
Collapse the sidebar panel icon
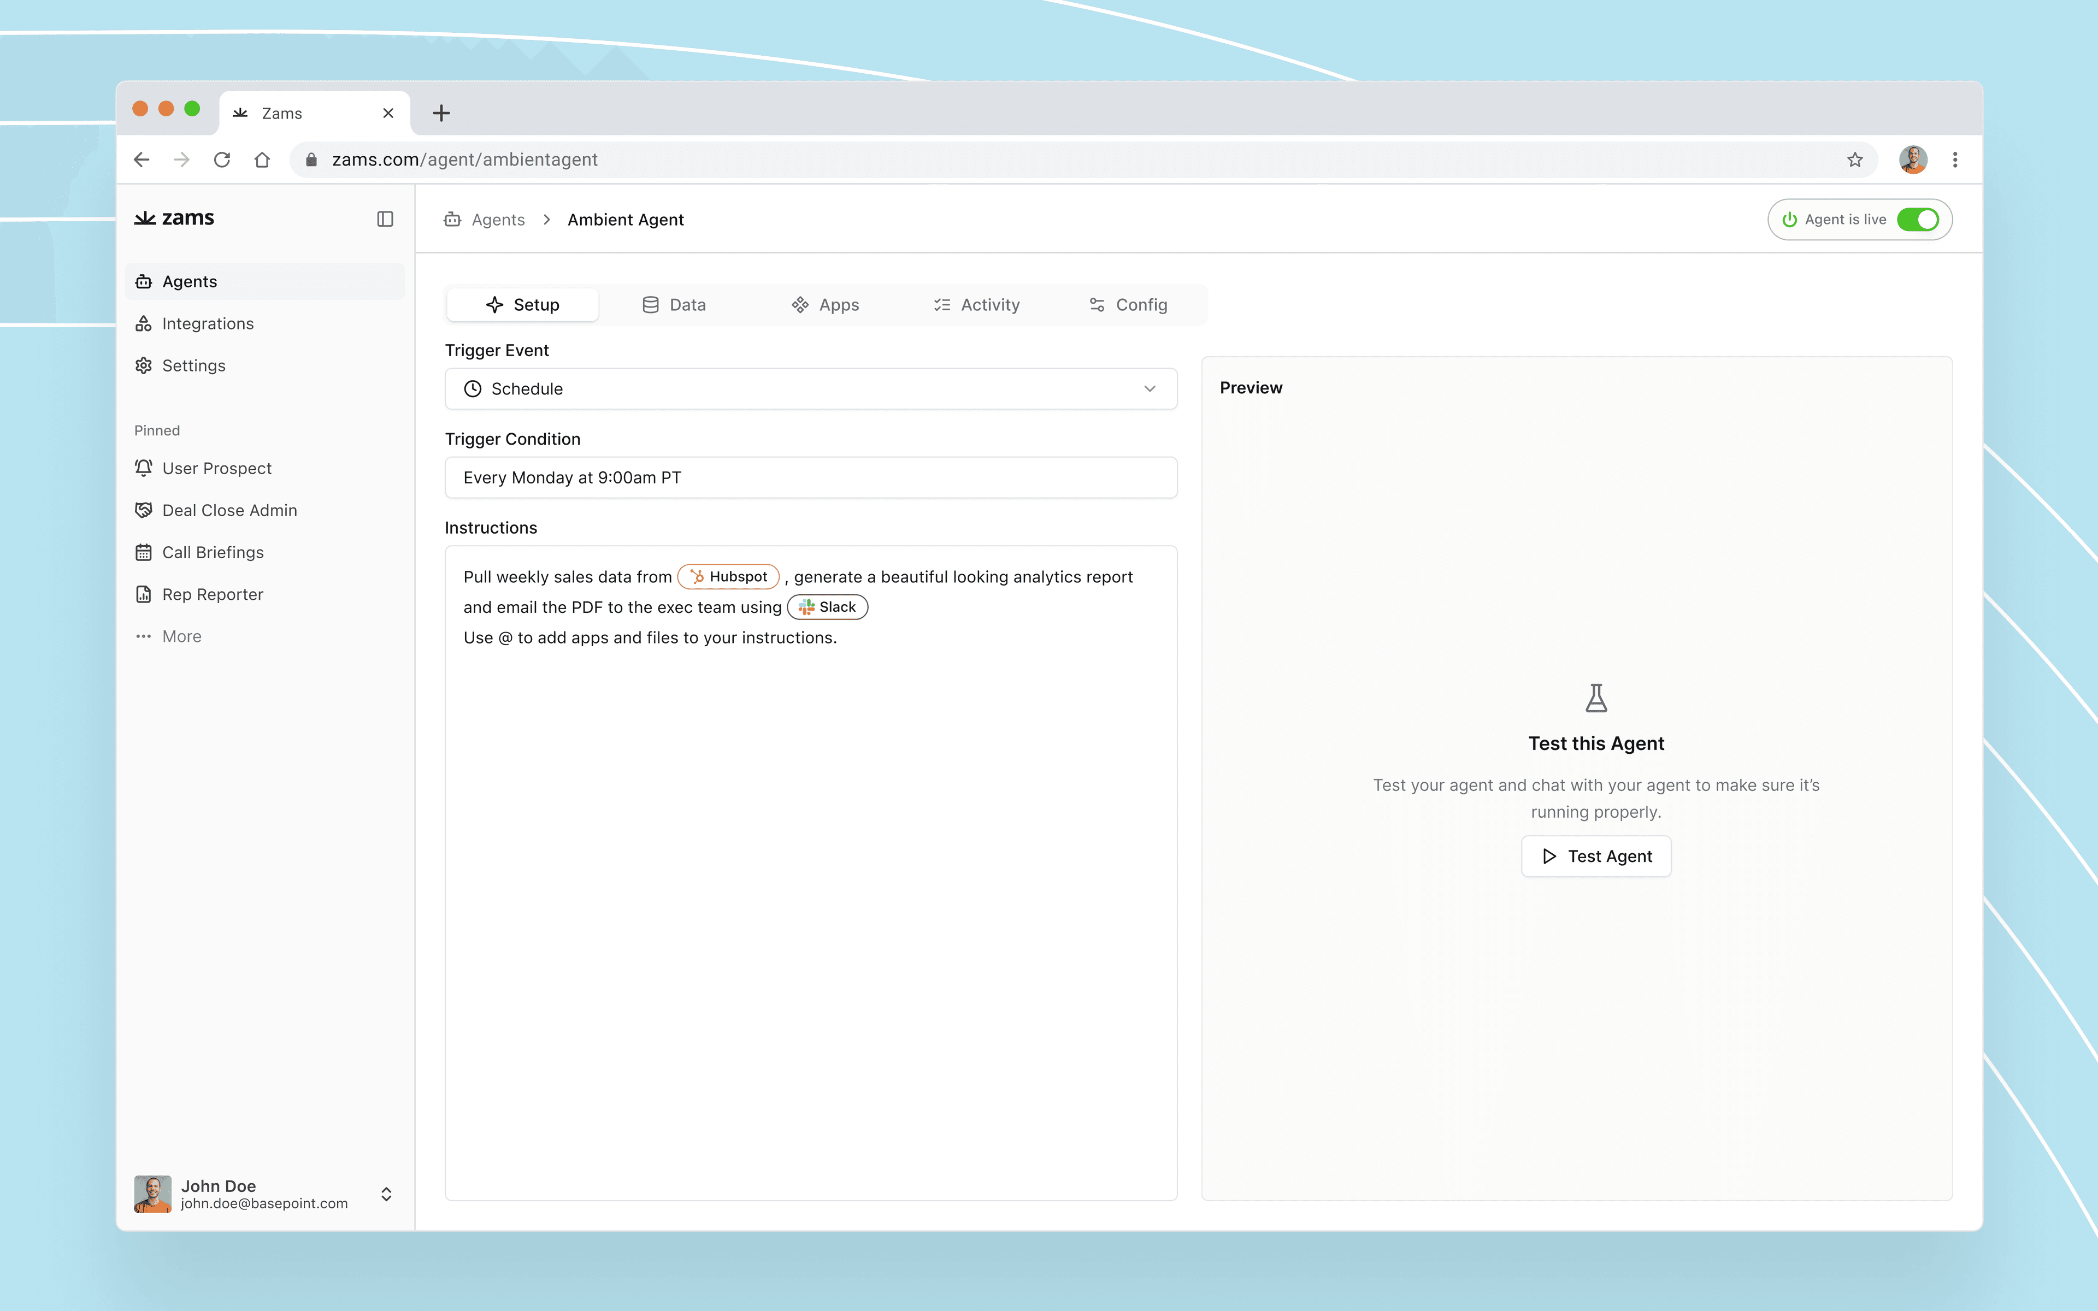[x=385, y=218]
